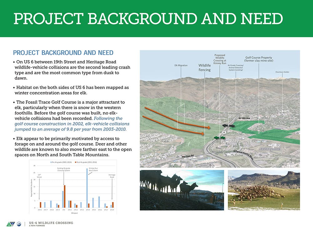Click the 'Reported WVC Accidents' axis title

[31, 188]
